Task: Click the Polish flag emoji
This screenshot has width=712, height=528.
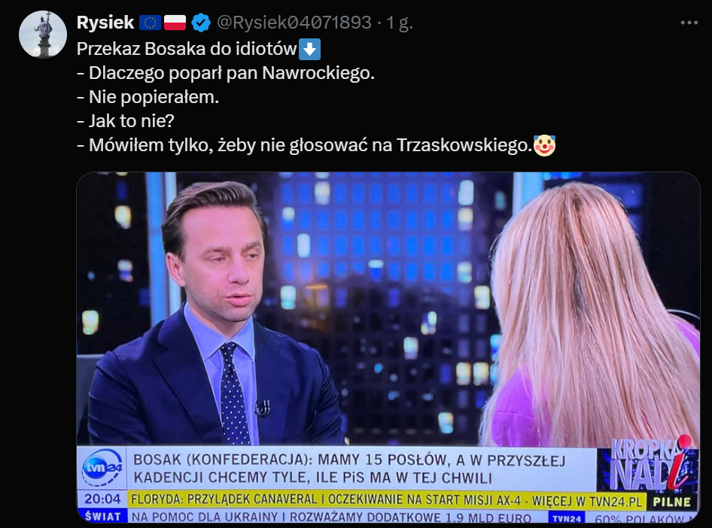Action: [x=175, y=23]
